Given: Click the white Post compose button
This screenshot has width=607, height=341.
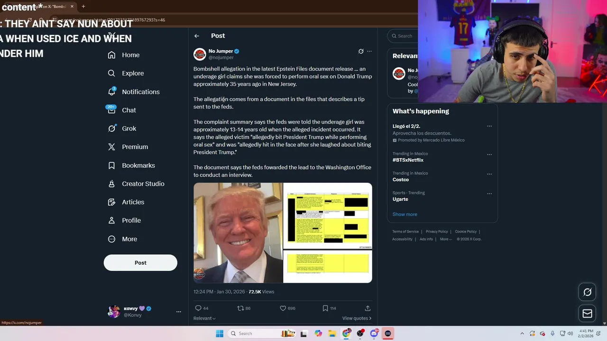Looking at the screenshot, I should pyautogui.click(x=140, y=263).
